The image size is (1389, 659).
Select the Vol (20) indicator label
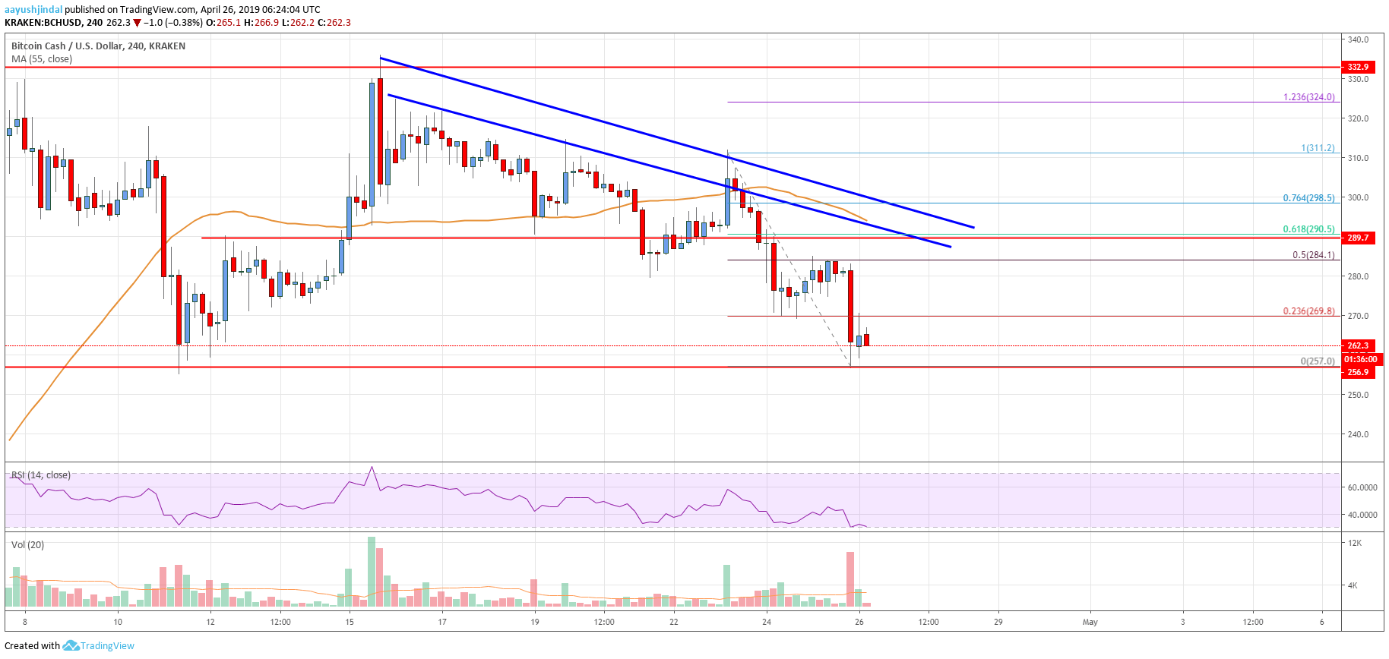tap(28, 545)
